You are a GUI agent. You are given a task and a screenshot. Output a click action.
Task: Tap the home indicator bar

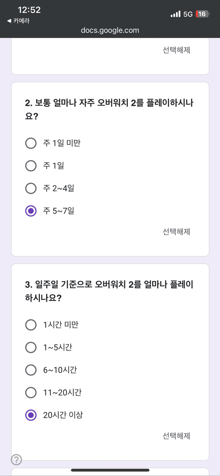(110, 470)
